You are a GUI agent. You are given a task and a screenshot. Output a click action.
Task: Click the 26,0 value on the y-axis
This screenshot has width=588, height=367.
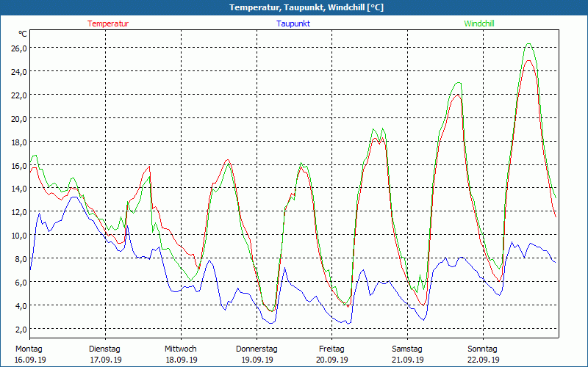[x=18, y=48]
